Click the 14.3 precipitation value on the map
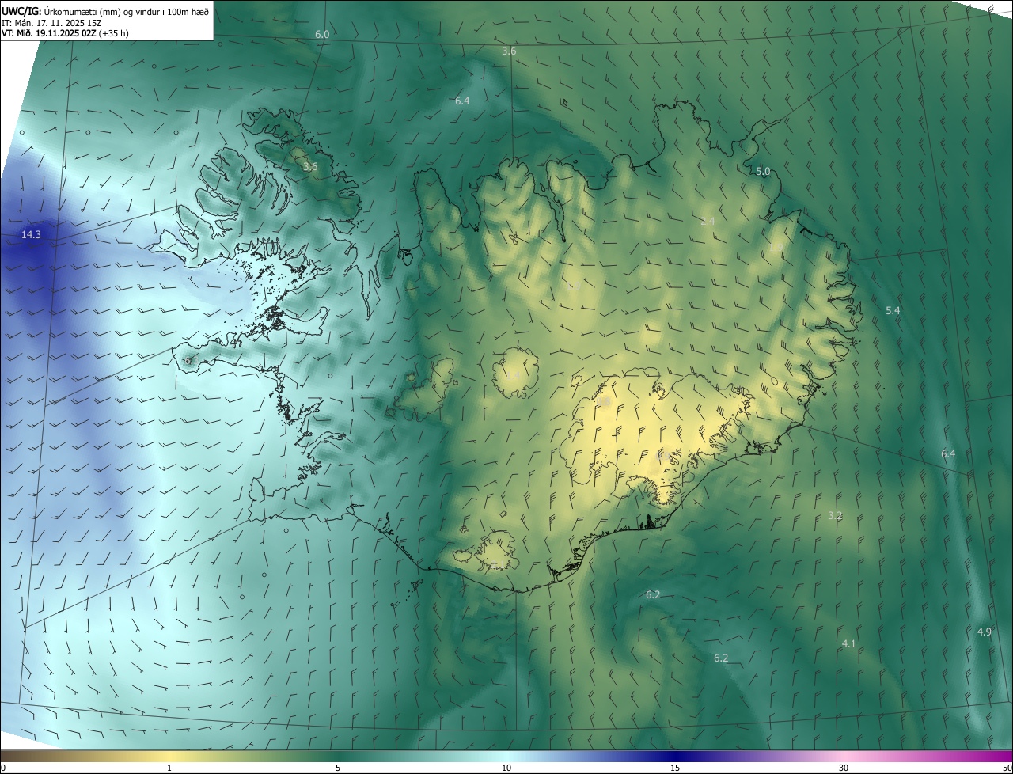1013x774 pixels. tap(31, 235)
